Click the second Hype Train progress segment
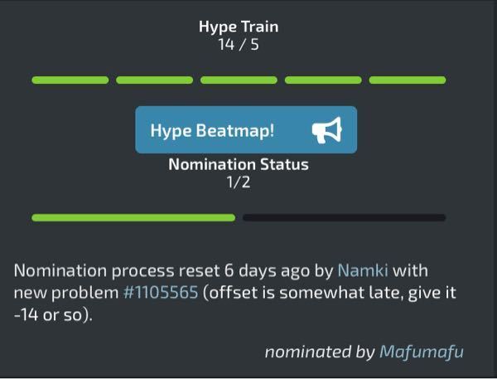 [x=154, y=80]
